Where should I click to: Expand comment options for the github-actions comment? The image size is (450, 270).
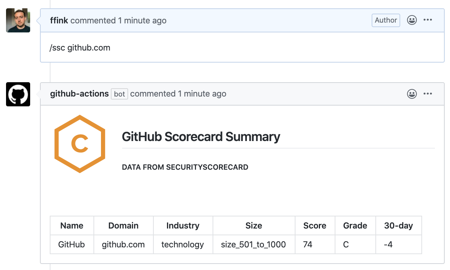(x=428, y=94)
